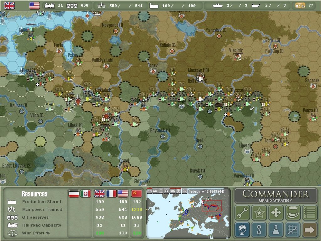Open the flask research button
The height and width of the screenshot is (241, 321).
[x=276, y=229]
